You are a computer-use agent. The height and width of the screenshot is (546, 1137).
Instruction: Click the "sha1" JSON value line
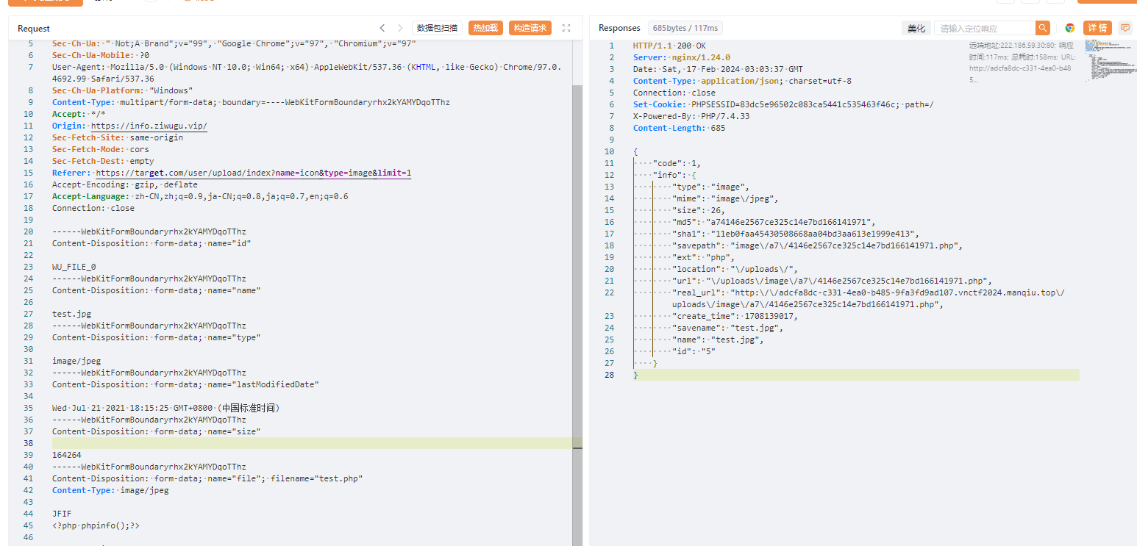pos(796,234)
